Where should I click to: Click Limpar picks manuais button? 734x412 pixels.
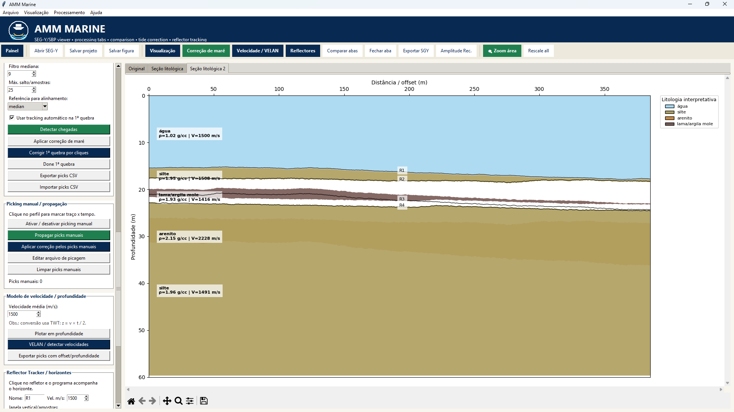tap(59, 270)
